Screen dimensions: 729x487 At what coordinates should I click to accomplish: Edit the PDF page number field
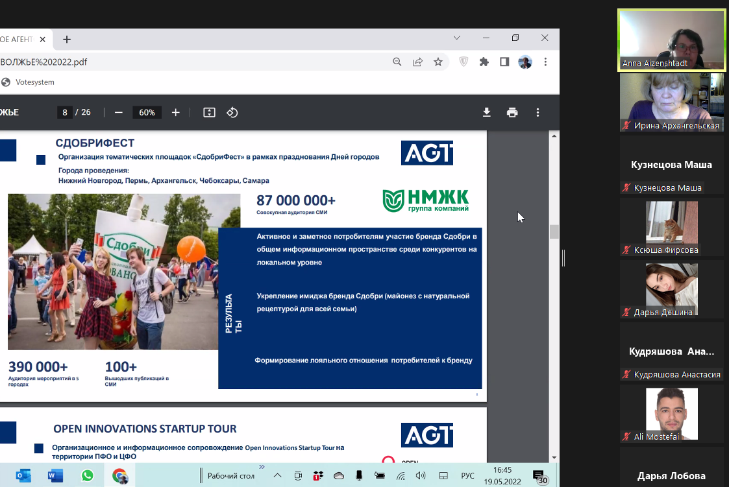65,112
